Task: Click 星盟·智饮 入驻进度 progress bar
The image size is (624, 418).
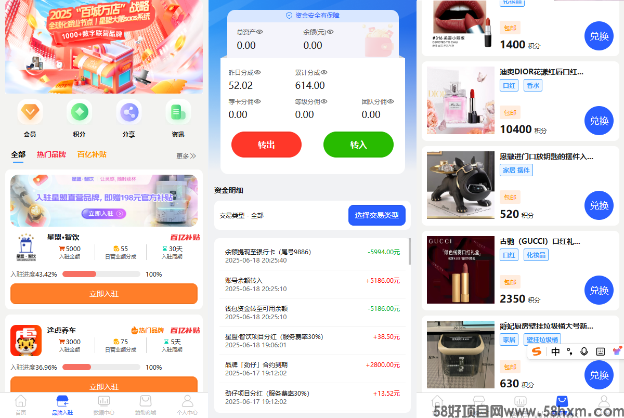Action: tap(101, 274)
